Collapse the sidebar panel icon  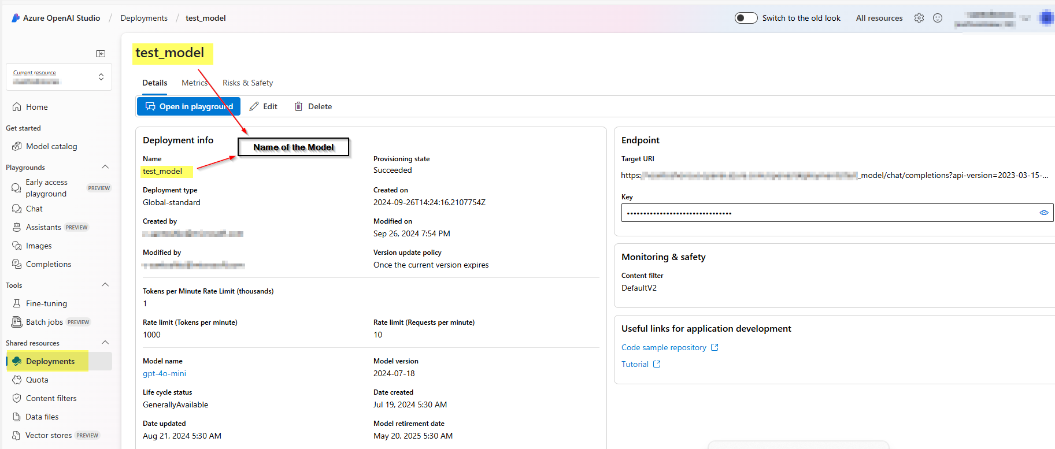101,54
